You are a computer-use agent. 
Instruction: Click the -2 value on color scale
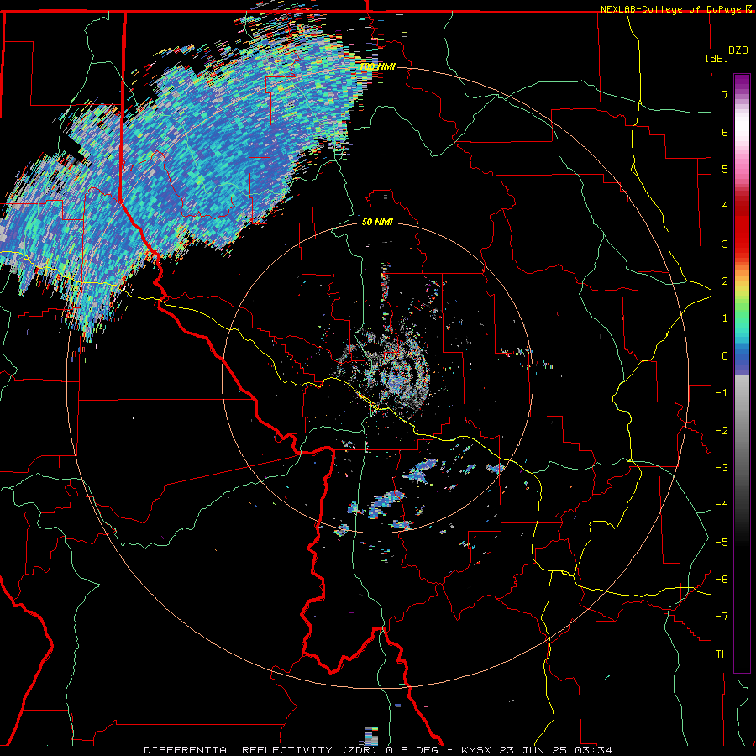click(722, 431)
